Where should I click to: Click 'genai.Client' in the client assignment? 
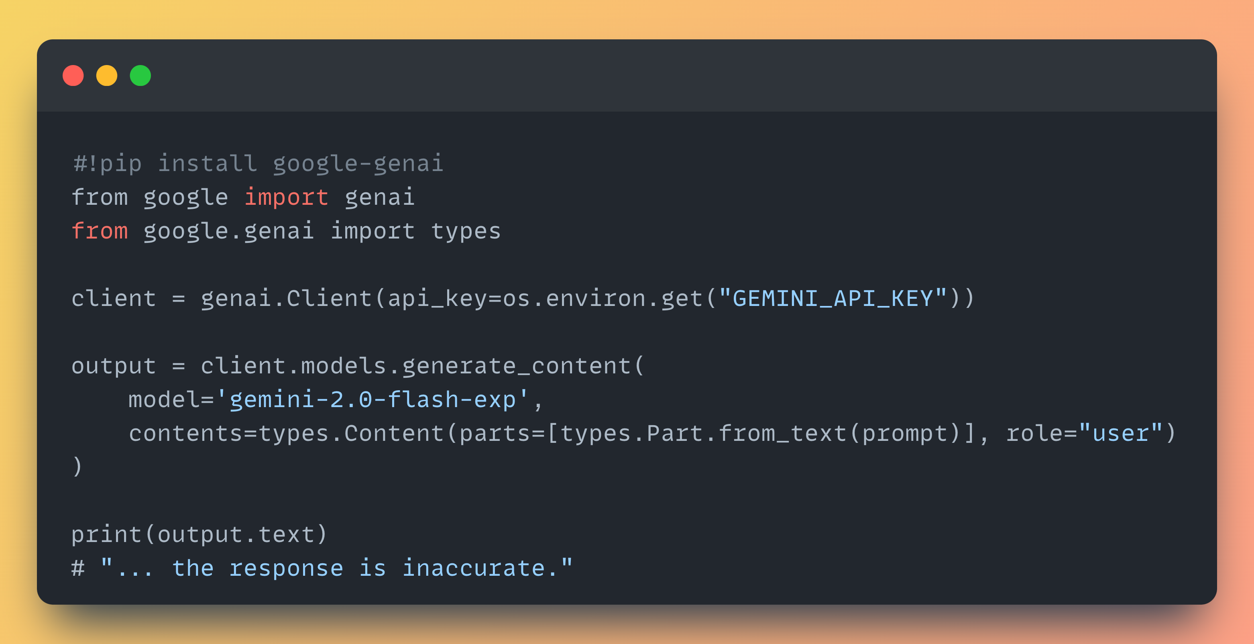[286, 298]
